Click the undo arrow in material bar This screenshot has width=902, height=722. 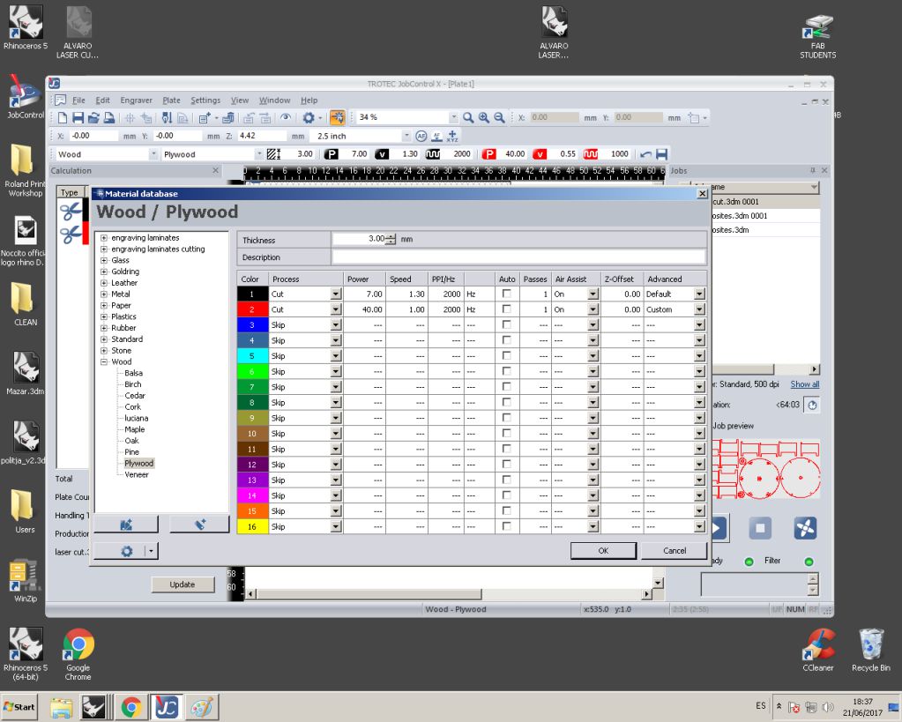click(646, 154)
